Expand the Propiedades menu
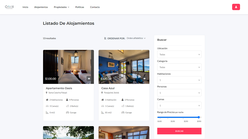Screen dimensions: 248x139 (62, 7)
